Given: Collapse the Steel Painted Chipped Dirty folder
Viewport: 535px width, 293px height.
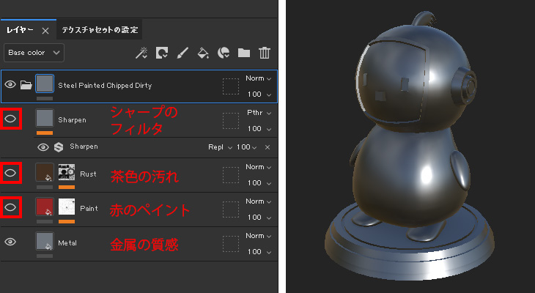Looking at the screenshot, I should [26, 85].
